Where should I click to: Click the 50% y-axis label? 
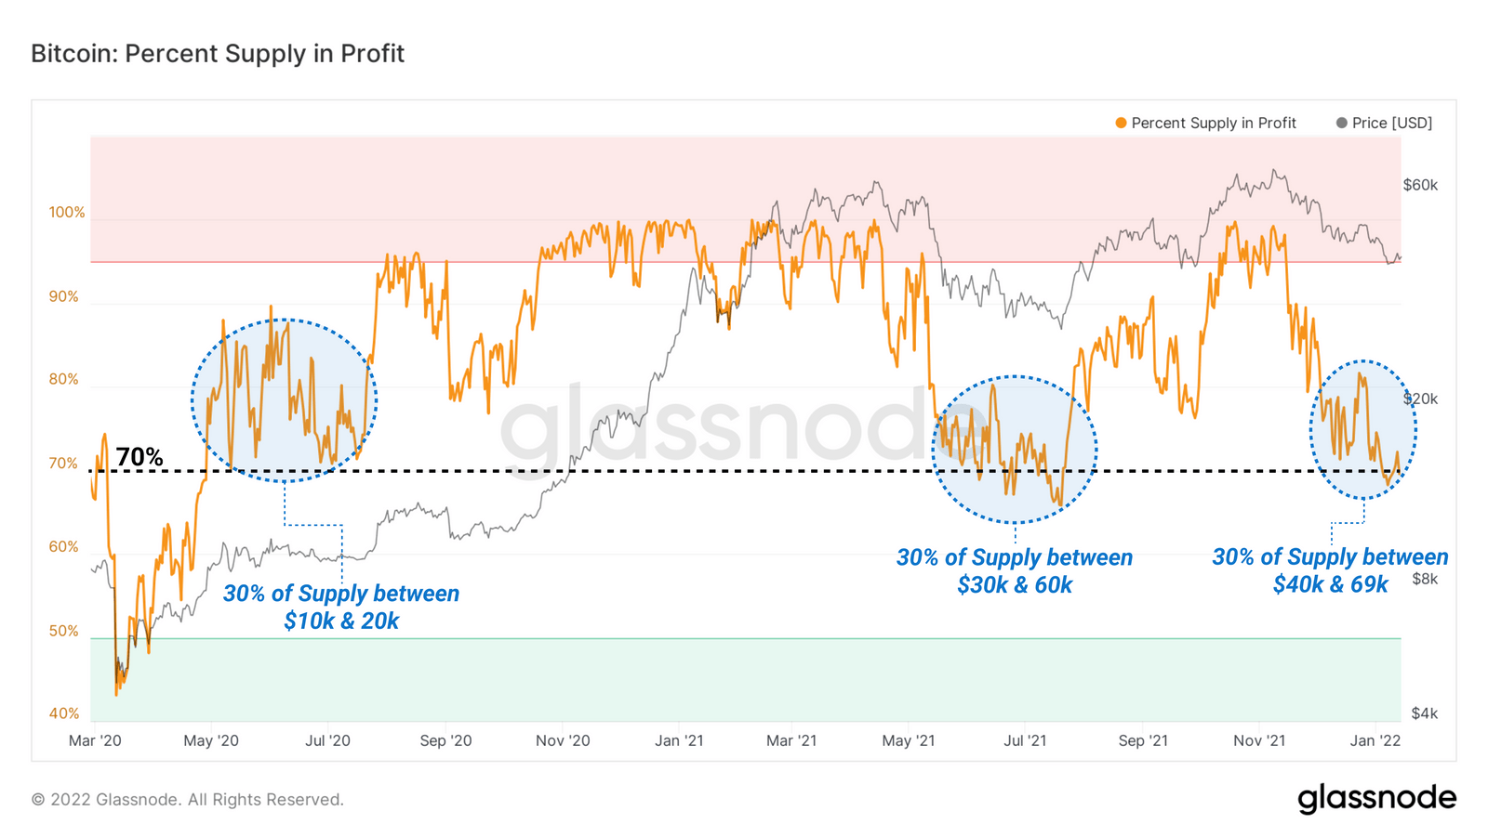pyautogui.click(x=64, y=631)
